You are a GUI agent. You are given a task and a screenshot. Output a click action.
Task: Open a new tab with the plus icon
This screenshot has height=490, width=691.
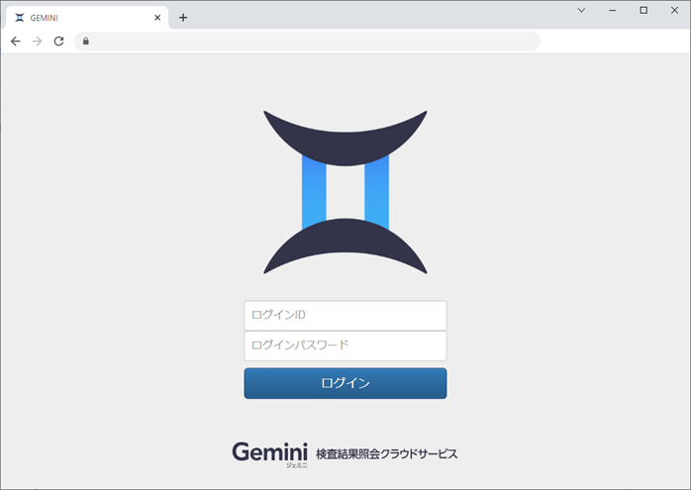(183, 18)
